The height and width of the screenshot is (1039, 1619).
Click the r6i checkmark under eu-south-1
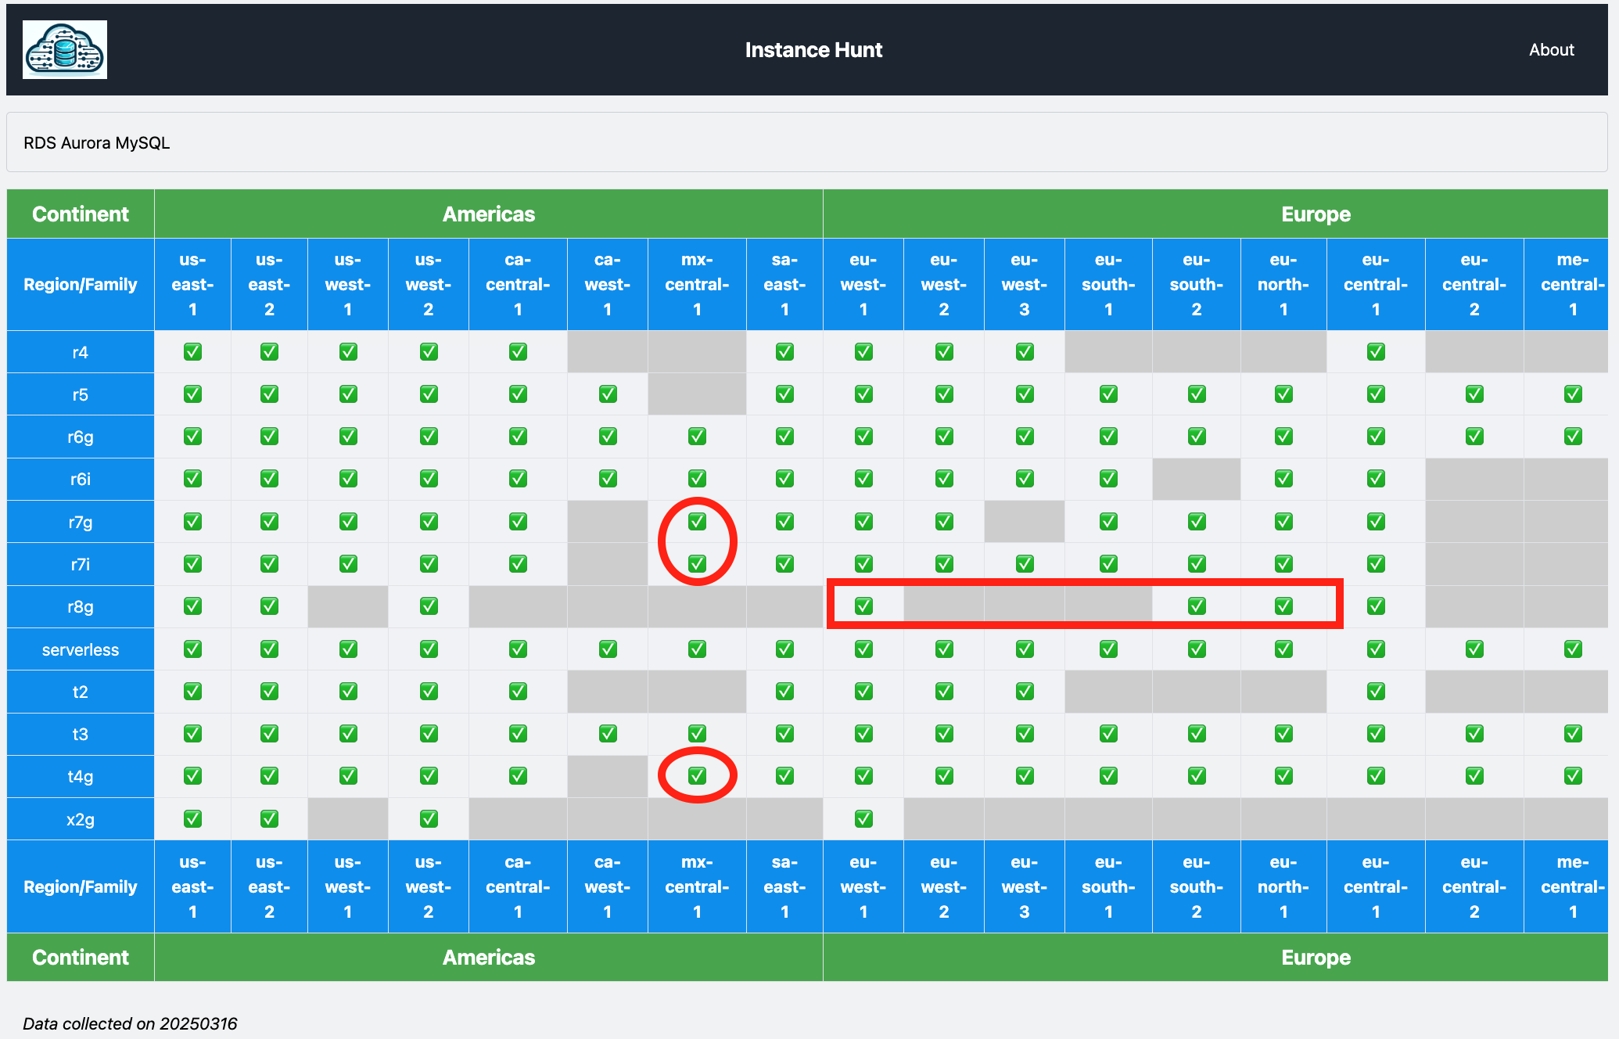(x=1108, y=479)
